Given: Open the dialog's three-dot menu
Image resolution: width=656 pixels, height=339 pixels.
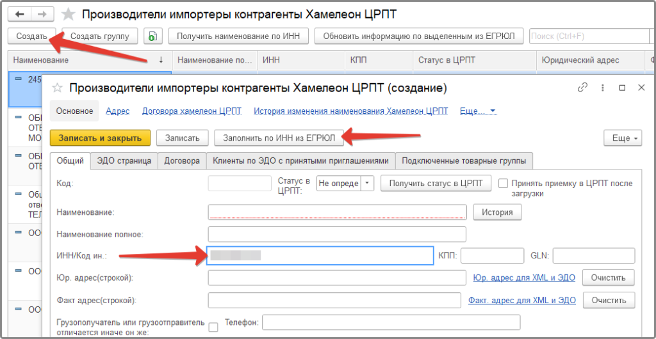Looking at the screenshot, I should coord(603,88).
